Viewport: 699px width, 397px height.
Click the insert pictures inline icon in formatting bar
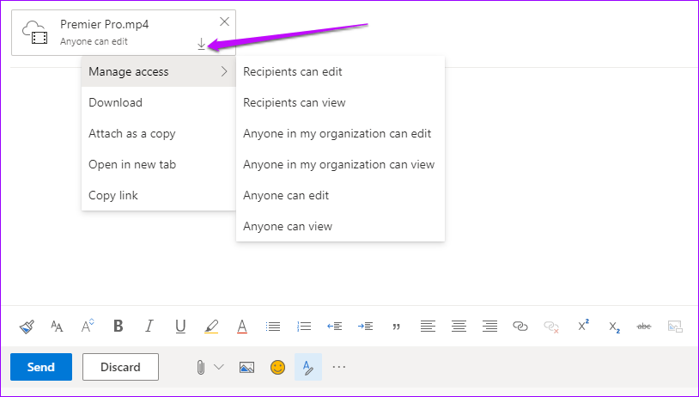pos(675,327)
